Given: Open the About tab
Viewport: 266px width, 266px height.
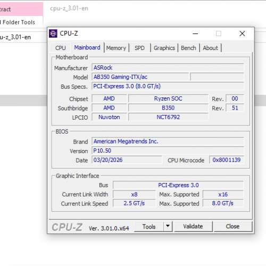Looking at the screenshot, I should pyautogui.click(x=210, y=48).
